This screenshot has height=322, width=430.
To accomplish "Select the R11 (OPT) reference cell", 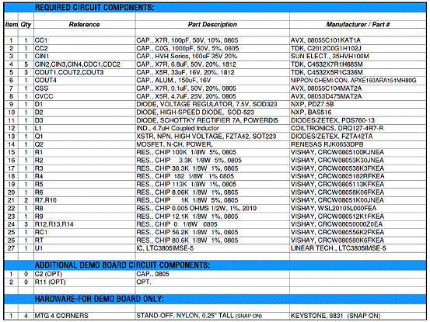I will point(51,282).
